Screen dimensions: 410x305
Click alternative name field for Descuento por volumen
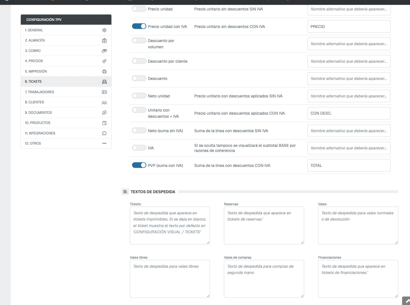click(x=349, y=44)
